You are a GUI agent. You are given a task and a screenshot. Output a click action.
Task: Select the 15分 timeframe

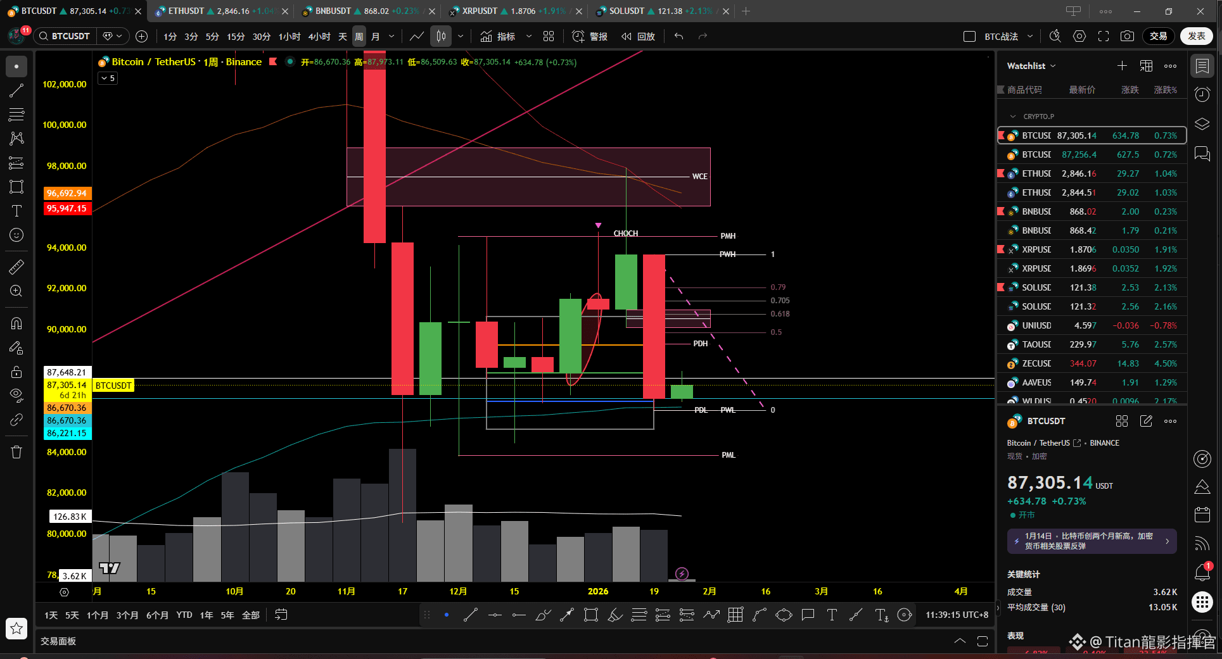(236, 37)
